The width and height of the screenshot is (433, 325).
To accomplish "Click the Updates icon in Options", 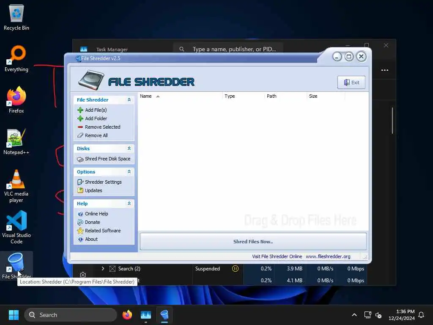I will [x=80, y=190].
